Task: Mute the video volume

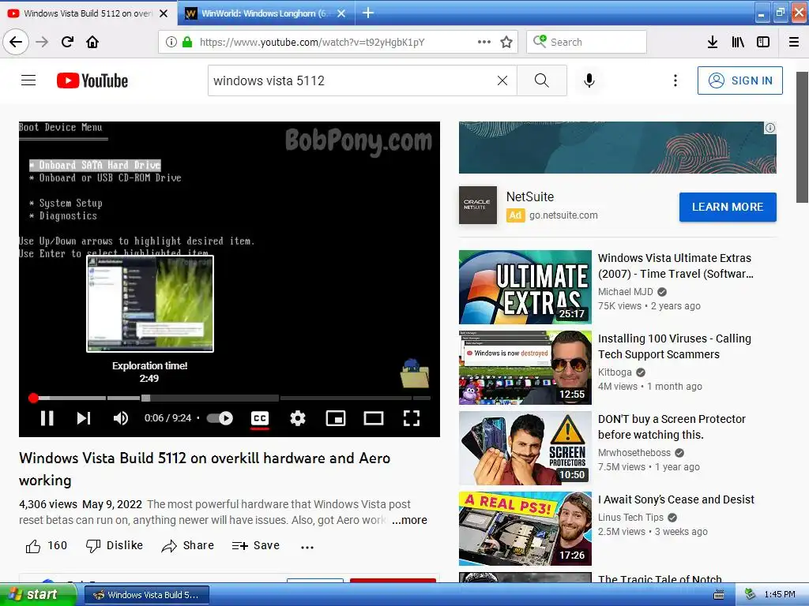Action: pos(121,418)
